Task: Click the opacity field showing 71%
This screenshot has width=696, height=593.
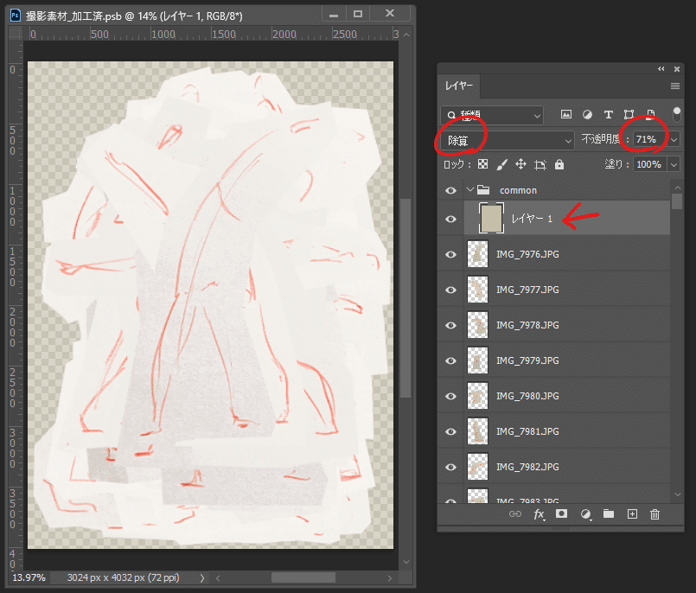Action: click(x=650, y=139)
